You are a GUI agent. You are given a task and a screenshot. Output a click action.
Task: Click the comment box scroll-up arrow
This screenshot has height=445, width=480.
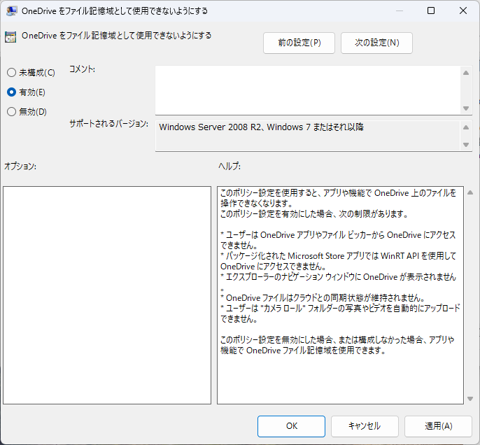click(466, 73)
